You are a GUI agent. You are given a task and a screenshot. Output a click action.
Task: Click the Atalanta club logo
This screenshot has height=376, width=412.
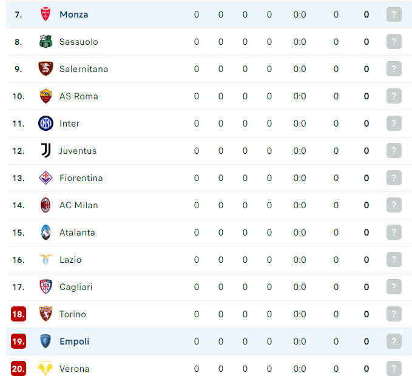46,233
